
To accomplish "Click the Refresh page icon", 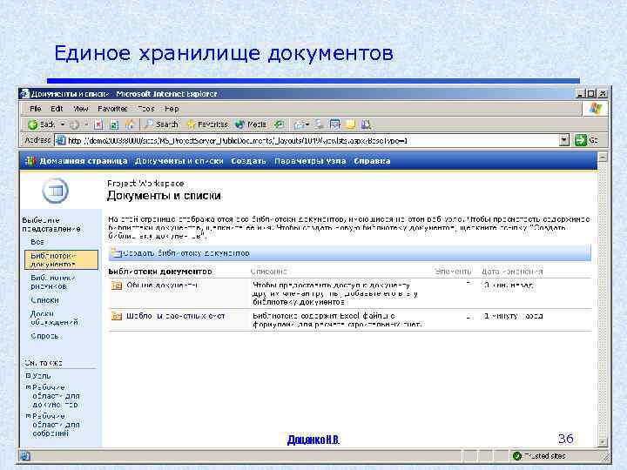I will tap(114, 125).
